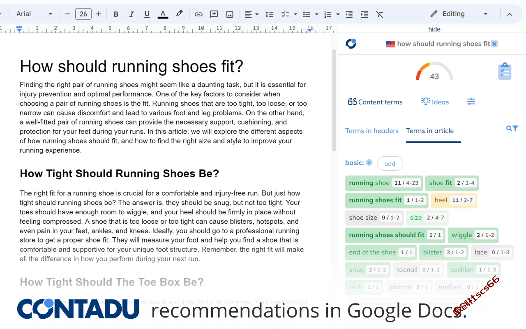
Task: Open the settings sliders icon
Action: (x=471, y=102)
